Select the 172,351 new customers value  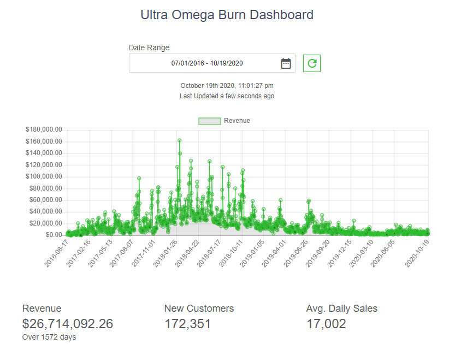187,324
